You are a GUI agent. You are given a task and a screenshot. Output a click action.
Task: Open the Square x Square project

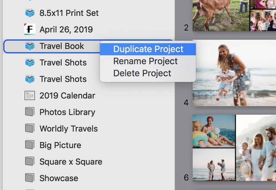tap(71, 162)
